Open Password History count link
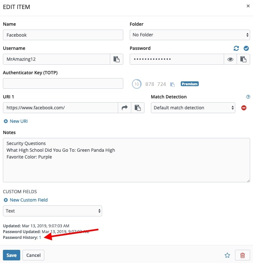Screen dimensions: 253x263 click(x=40, y=238)
